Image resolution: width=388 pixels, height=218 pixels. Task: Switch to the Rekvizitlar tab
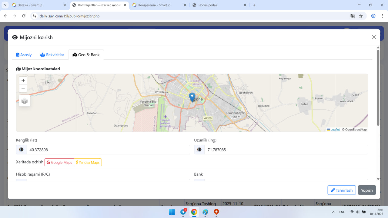[x=52, y=55]
